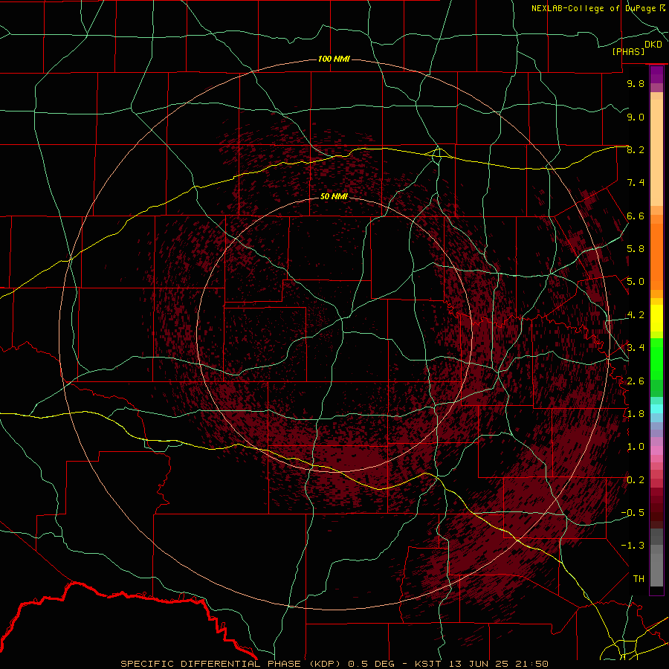Click the -1.3 scale value

633,546
